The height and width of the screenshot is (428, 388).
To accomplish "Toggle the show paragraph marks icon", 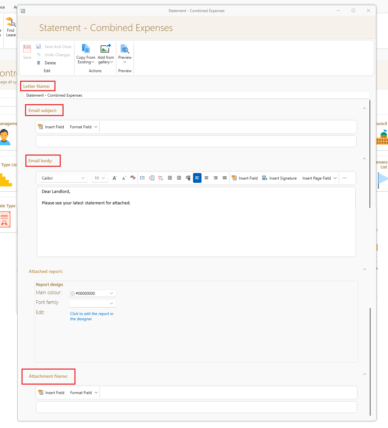I will click(x=188, y=178).
